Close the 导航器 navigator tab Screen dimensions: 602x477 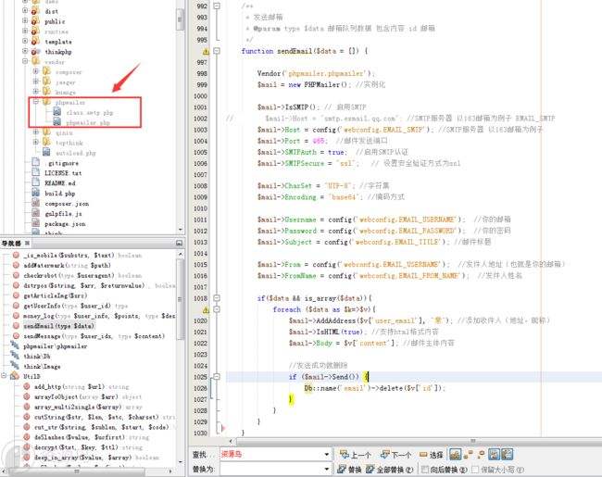click(27, 243)
